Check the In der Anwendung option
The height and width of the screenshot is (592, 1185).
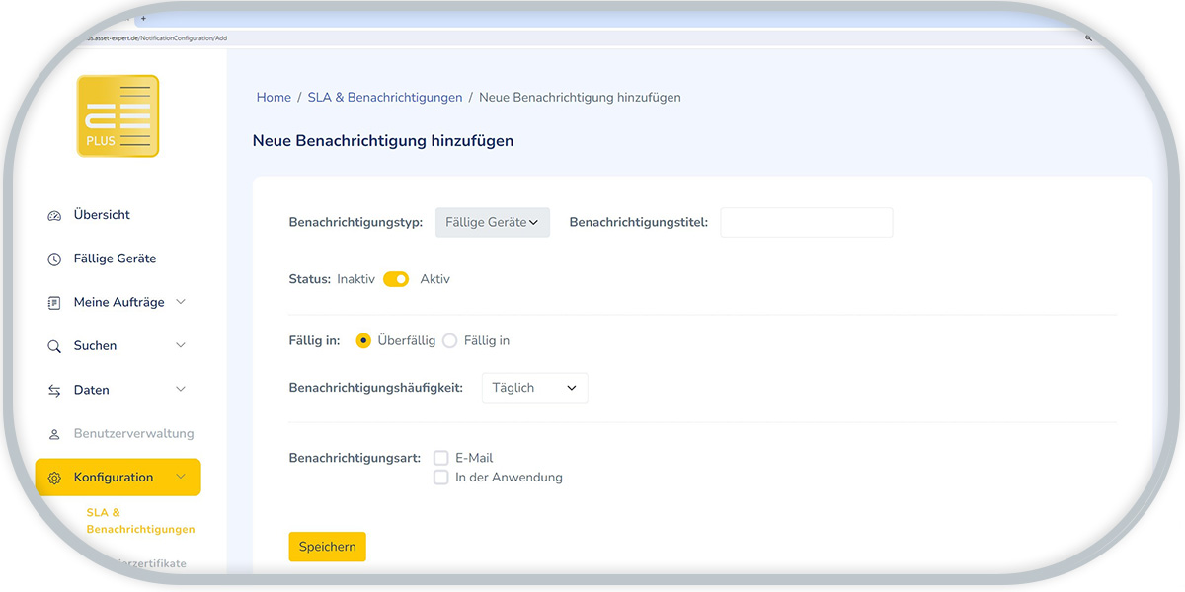pos(440,477)
